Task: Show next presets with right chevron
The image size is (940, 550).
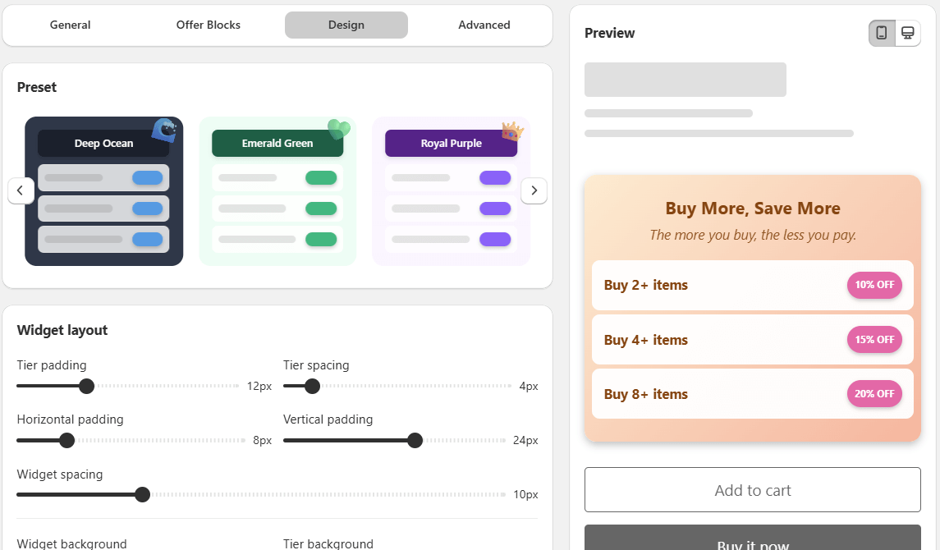Action: (534, 190)
